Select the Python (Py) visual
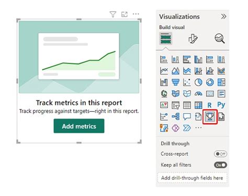The height and width of the screenshot is (196, 248). (x=221, y=105)
